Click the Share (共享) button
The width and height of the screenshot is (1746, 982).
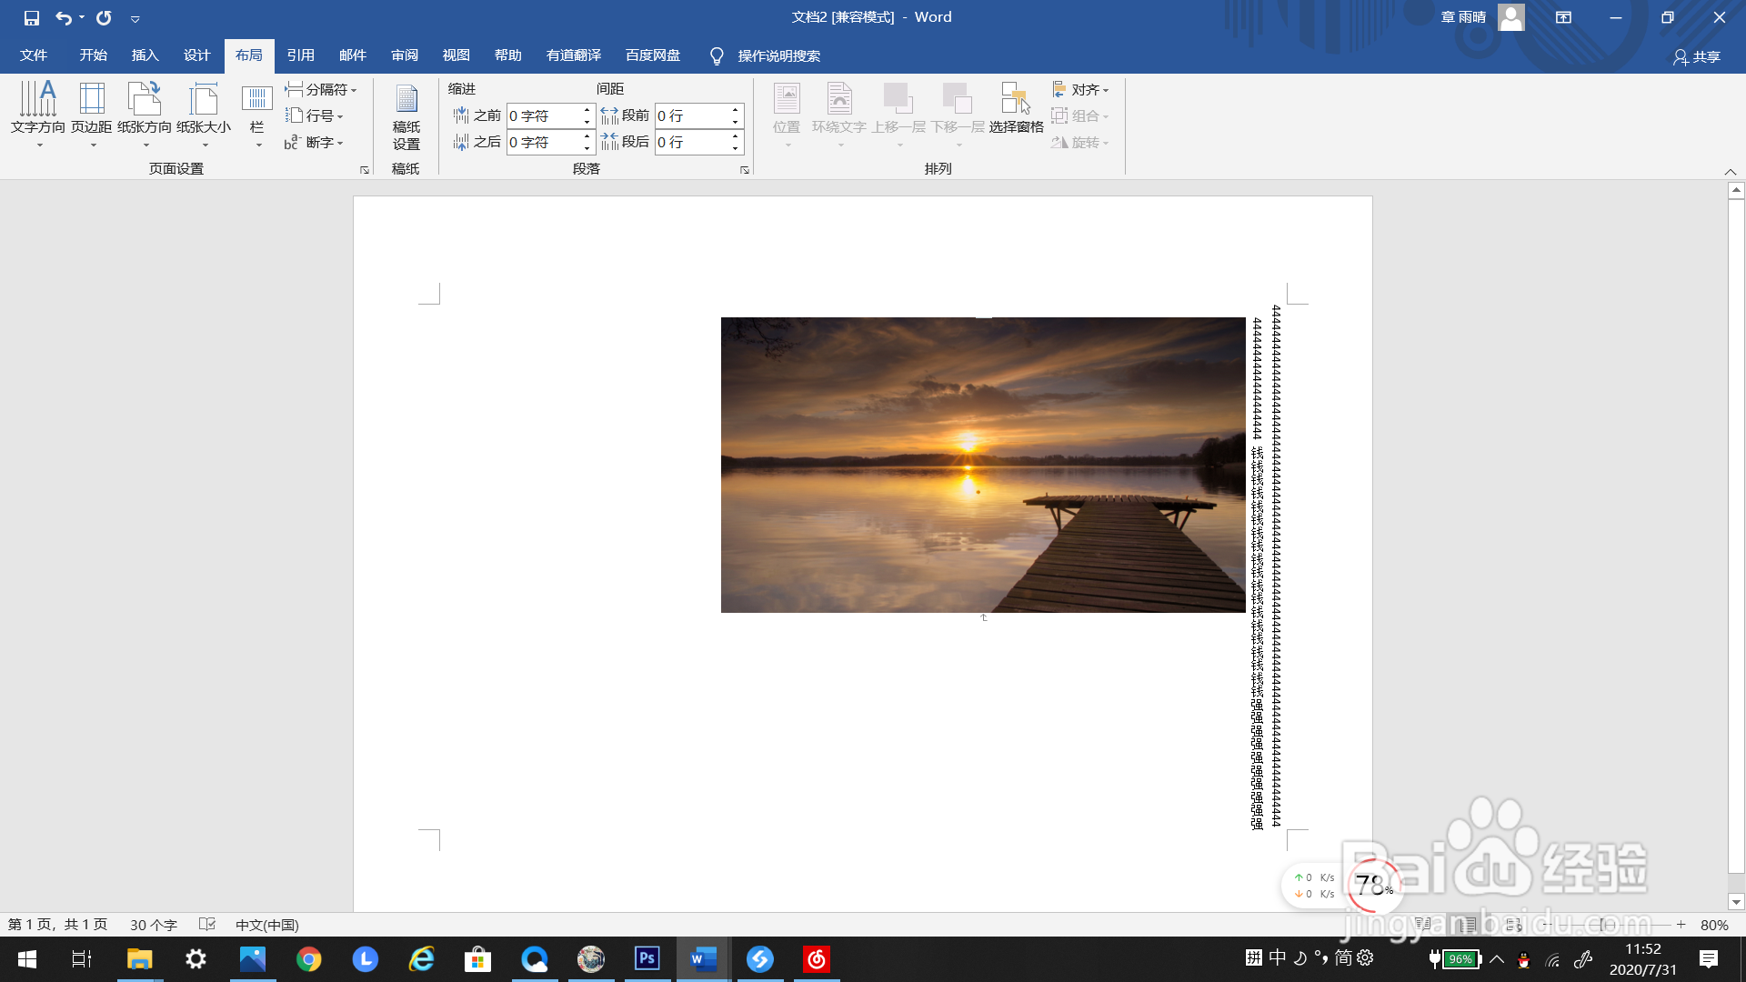click(1697, 56)
